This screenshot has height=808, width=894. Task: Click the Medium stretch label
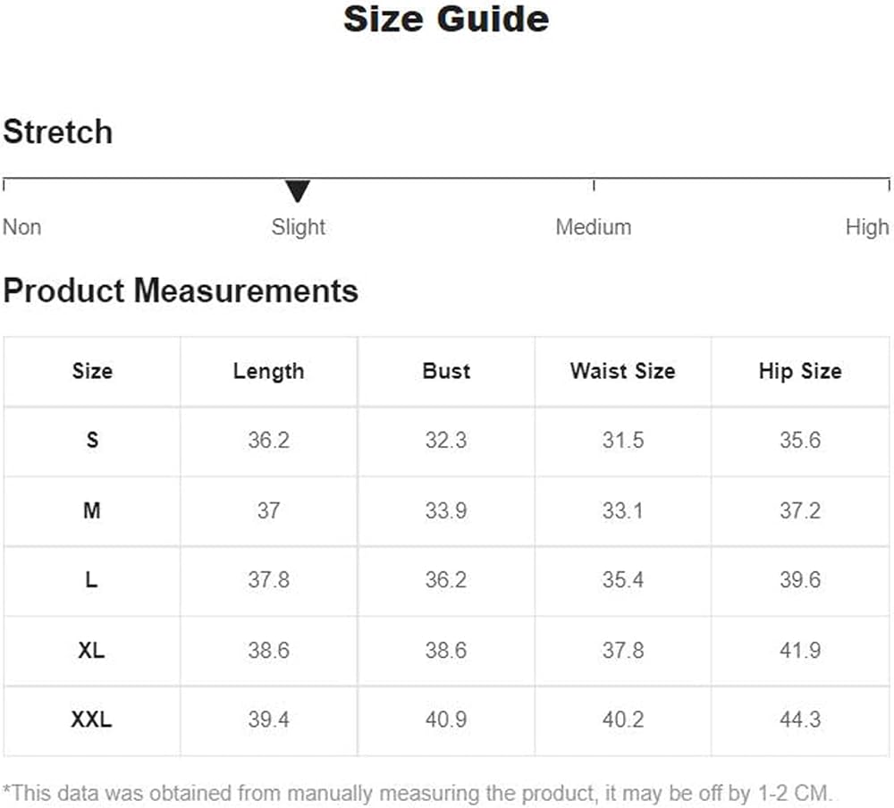pos(594,227)
